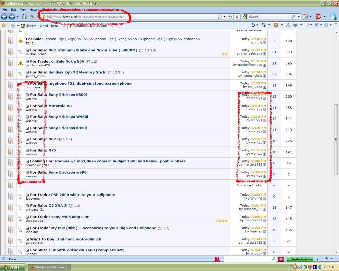Open thread myphone T52, dual-sim touchscreen phone
339x271 pixels.
pos(90,83)
